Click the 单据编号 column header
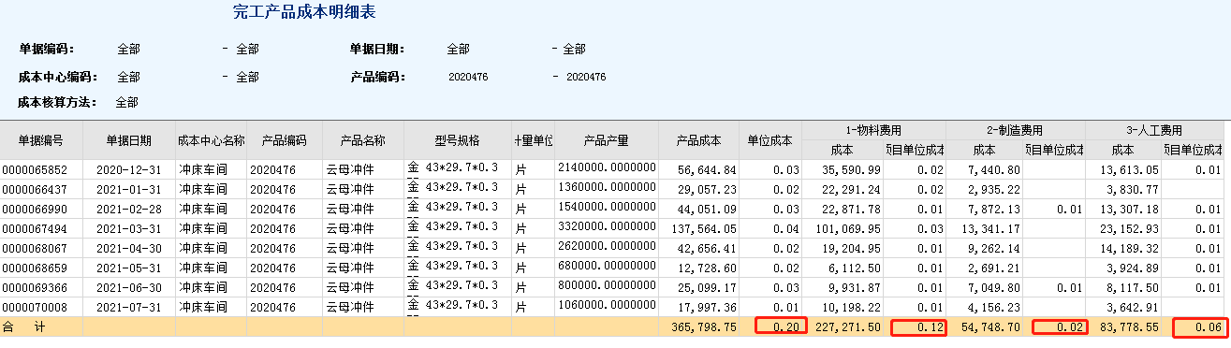 tap(41, 140)
